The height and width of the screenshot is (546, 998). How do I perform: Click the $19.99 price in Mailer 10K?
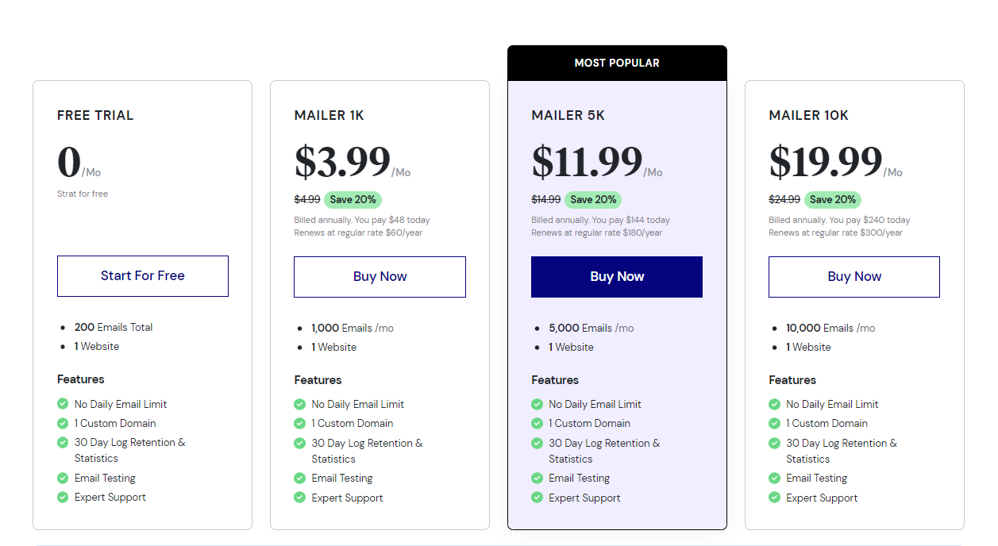(x=825, y=162)
